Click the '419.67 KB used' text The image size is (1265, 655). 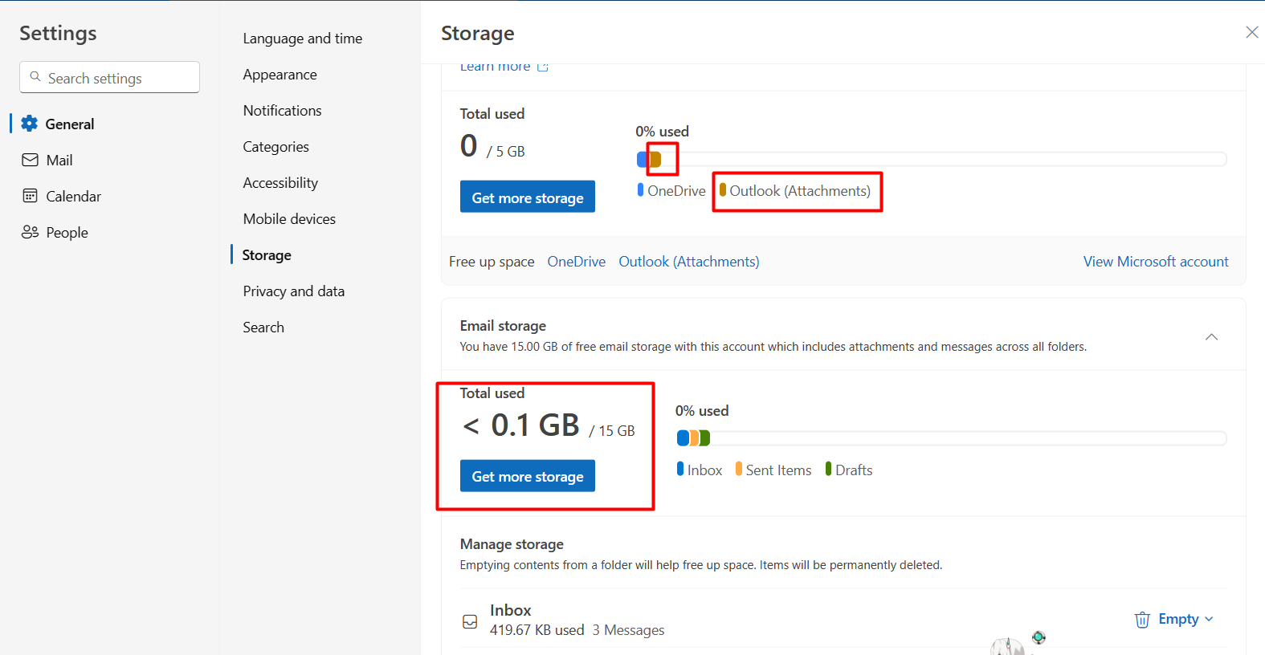pyautogui.click(x=537, y=630)
